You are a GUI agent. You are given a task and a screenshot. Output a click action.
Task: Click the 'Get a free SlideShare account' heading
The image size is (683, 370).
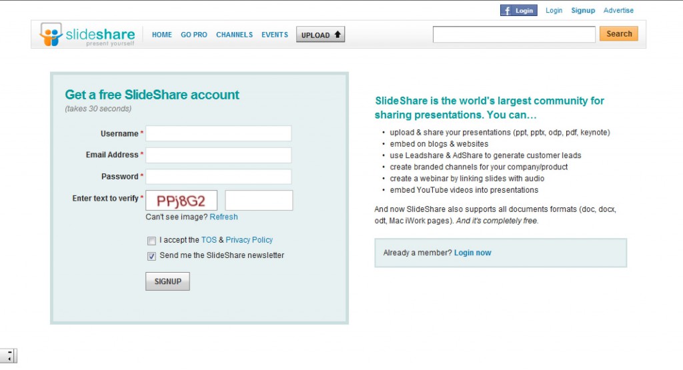pyautogui.click(x=152, y=95)
